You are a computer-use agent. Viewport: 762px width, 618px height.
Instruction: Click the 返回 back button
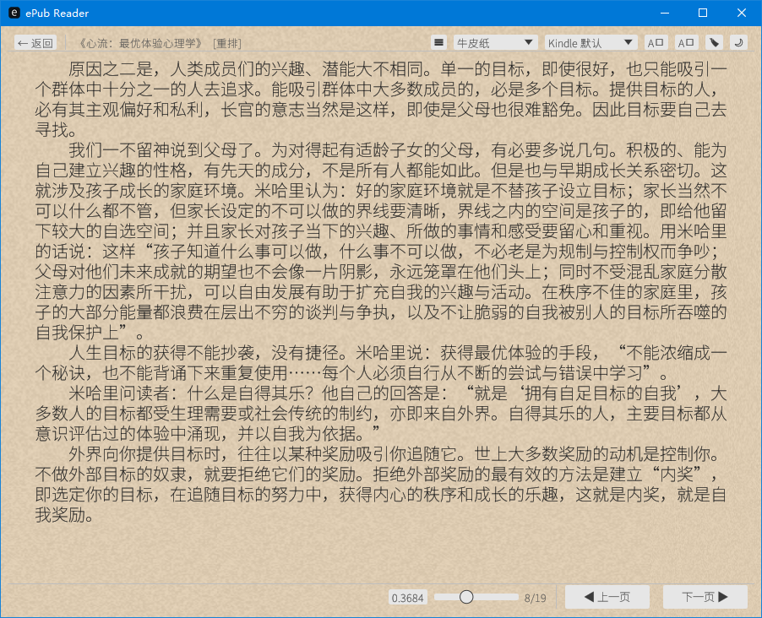pyautogui.click(x=35, y=43)
